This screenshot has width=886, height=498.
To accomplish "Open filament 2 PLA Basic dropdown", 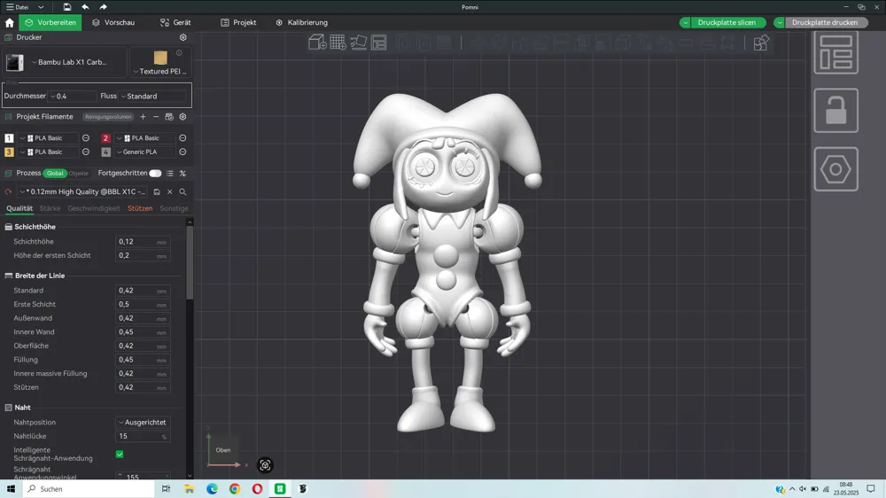I will tap(145, 138).
